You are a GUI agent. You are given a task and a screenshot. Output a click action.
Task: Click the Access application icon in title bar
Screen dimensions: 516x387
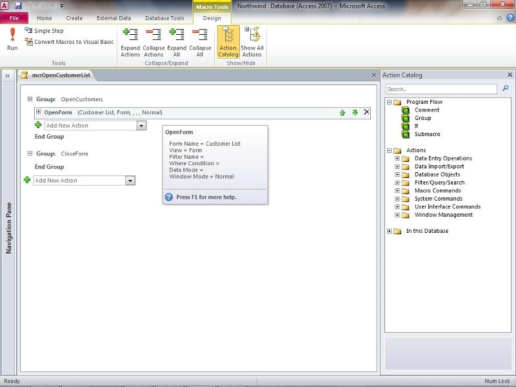point(5,5)
